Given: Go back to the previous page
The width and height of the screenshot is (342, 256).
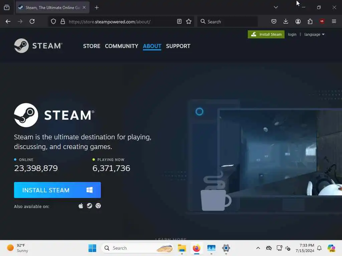Looking at the screenshot, I should pos(8,21).
